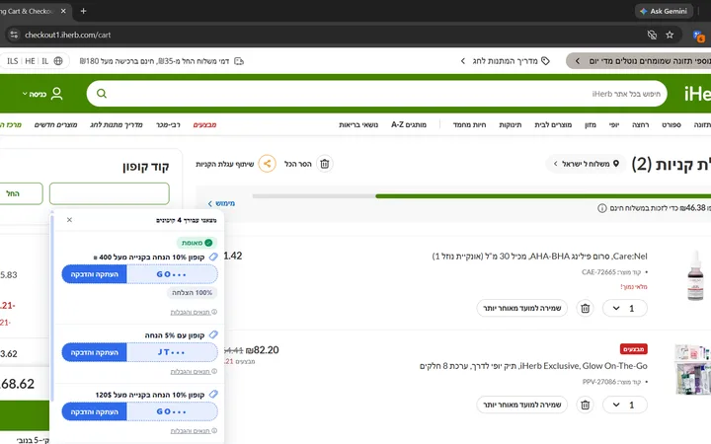Screen dimensions: 711x444
Task: Click the free shipping info icon
Action: (x=601, y=208)
